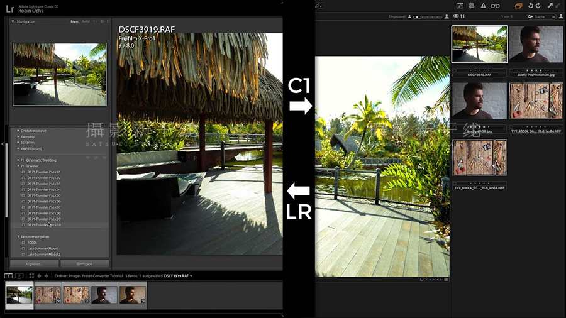Select the Lostly ProPhotoRGB.jpg browser thumbnail
This screenshot has height=318, width=566.
click(x=536, y=44)
